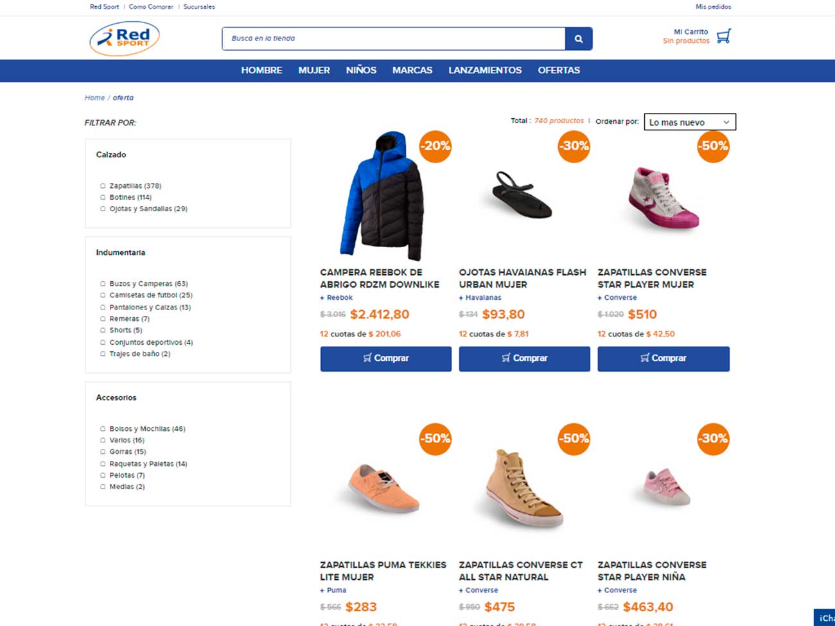The width and height of the screenshot is (835, 626).
Task: Open the OFERTAS menu item
Action: pyautogui.click(x=558, y=71)
